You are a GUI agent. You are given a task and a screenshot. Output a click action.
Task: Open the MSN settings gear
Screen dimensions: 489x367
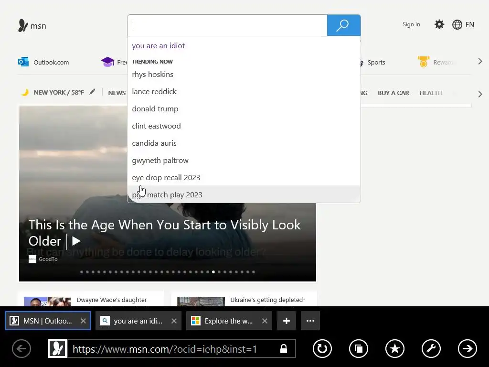pos(439,24)
